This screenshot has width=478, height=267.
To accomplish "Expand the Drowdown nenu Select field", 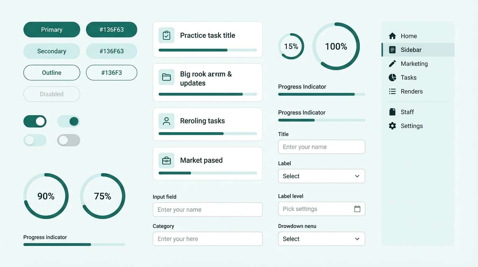I will click(x=321, y=239).
